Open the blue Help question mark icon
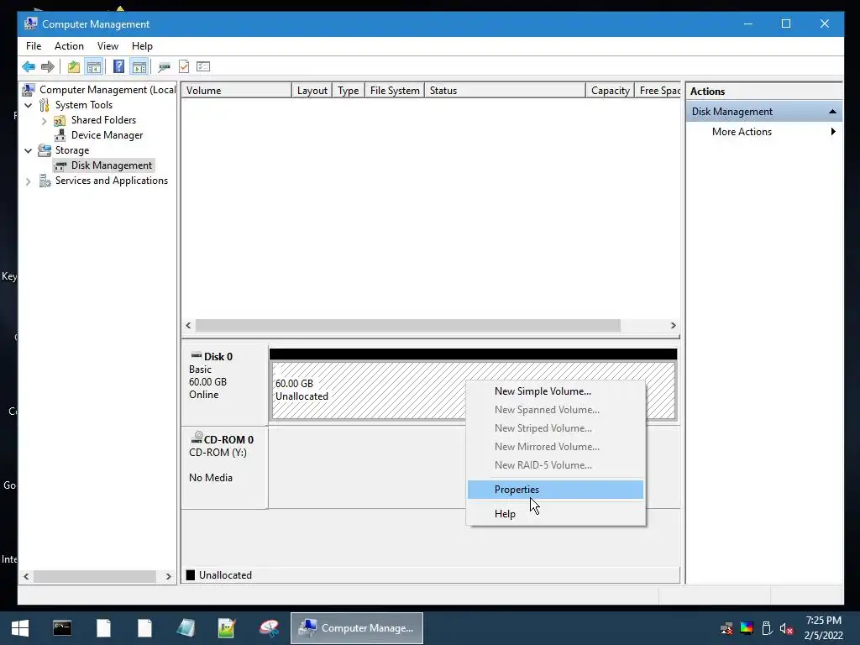 click(x=118, y=67)
